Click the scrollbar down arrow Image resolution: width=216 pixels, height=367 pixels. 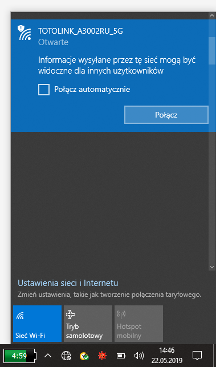[x=212, y=267]
